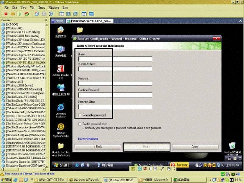Click the host Start button
Image resolution: width=244 pixels, height=183 pixels.
coord(6,180)
